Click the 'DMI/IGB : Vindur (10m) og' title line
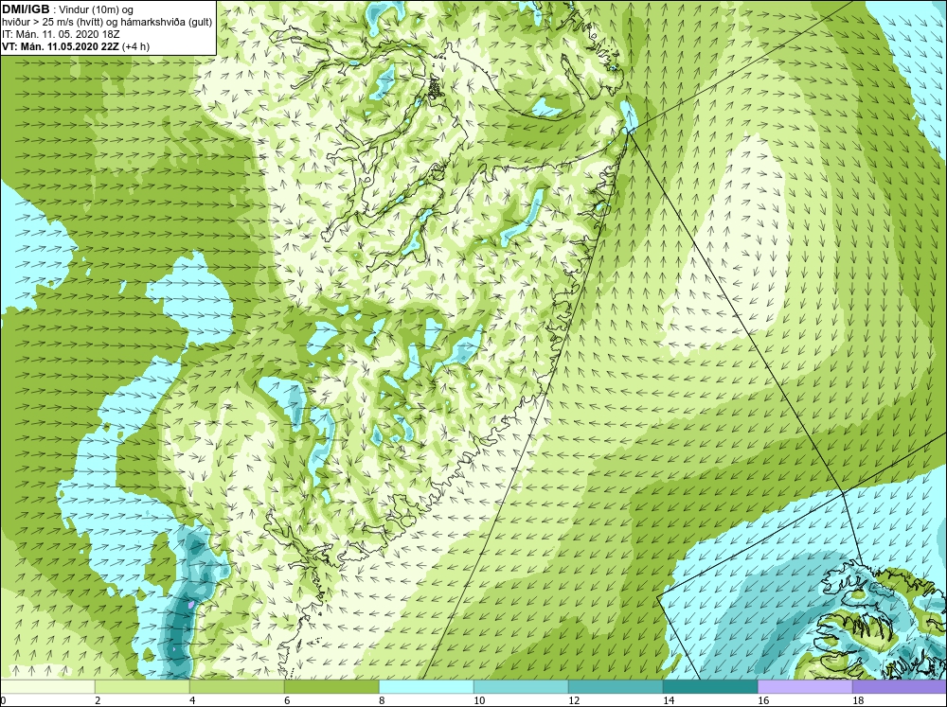The height and width of the screenshot is (707, 947). pyautogui.click(x=67, y=9)
